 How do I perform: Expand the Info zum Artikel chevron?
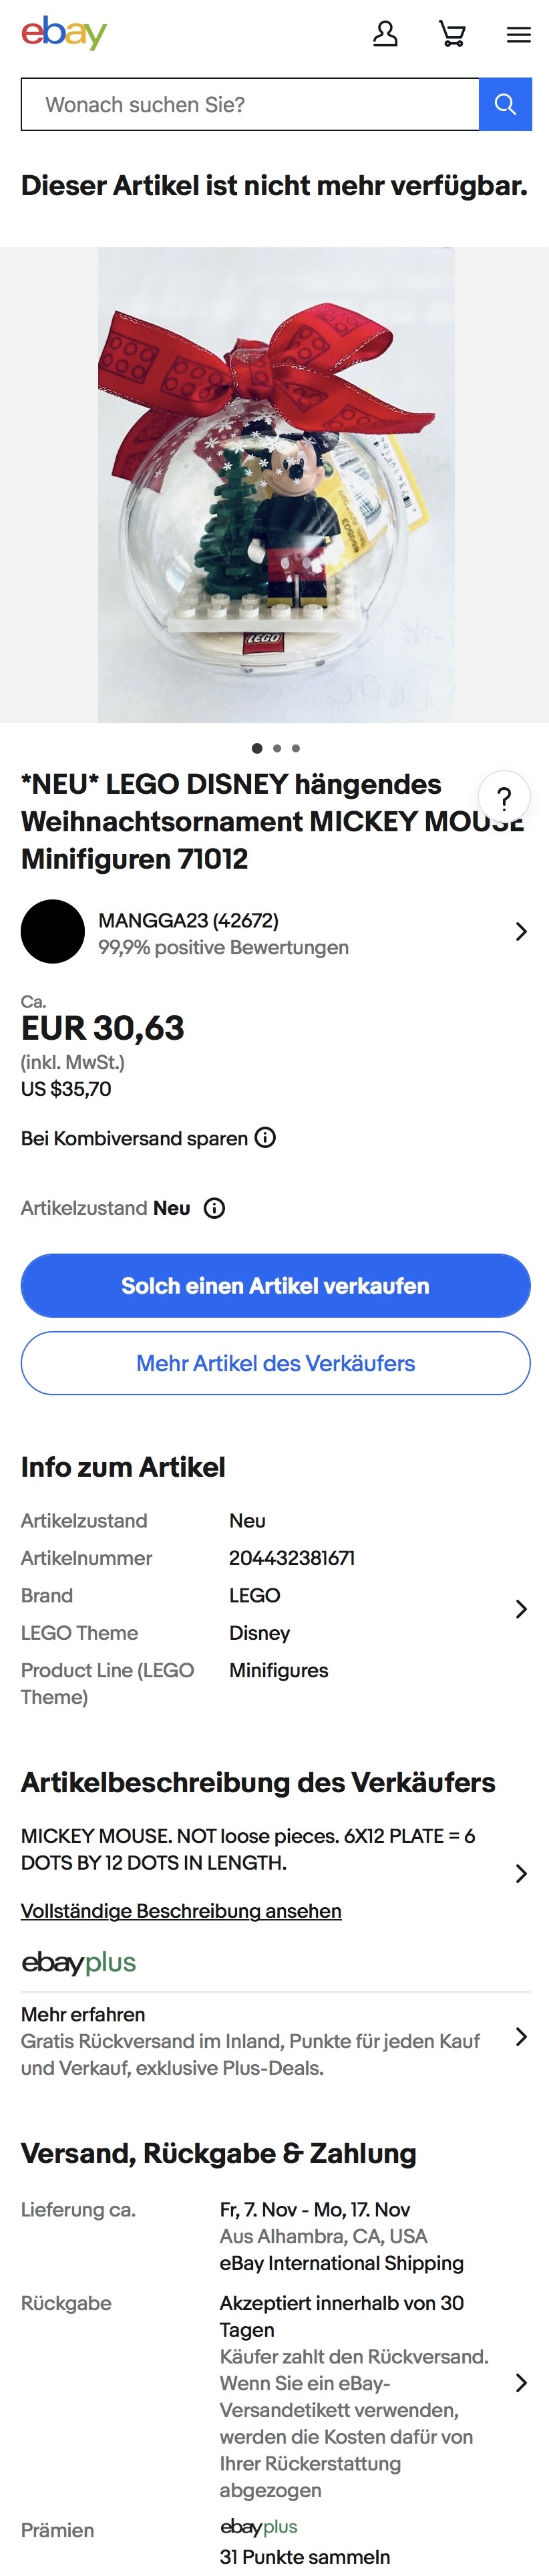click(x=520, y=1608)
